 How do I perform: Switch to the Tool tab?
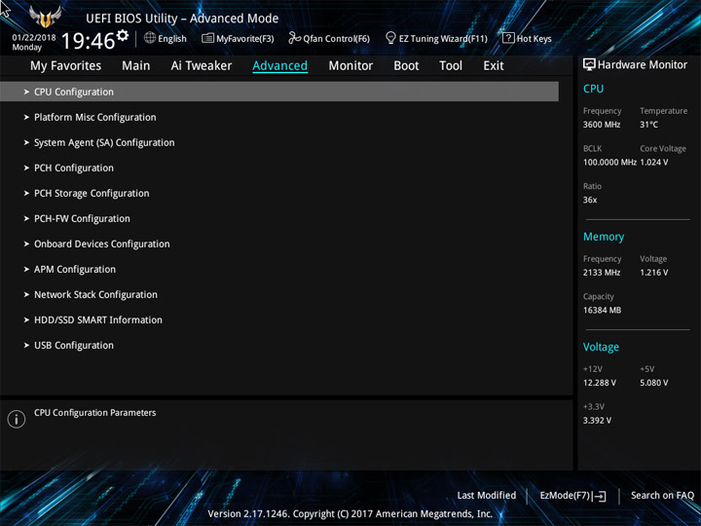451,66
